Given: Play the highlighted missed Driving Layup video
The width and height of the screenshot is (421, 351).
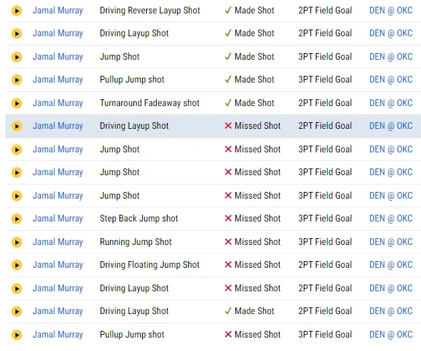Looking at the screenshot, I should coord(17,126).
